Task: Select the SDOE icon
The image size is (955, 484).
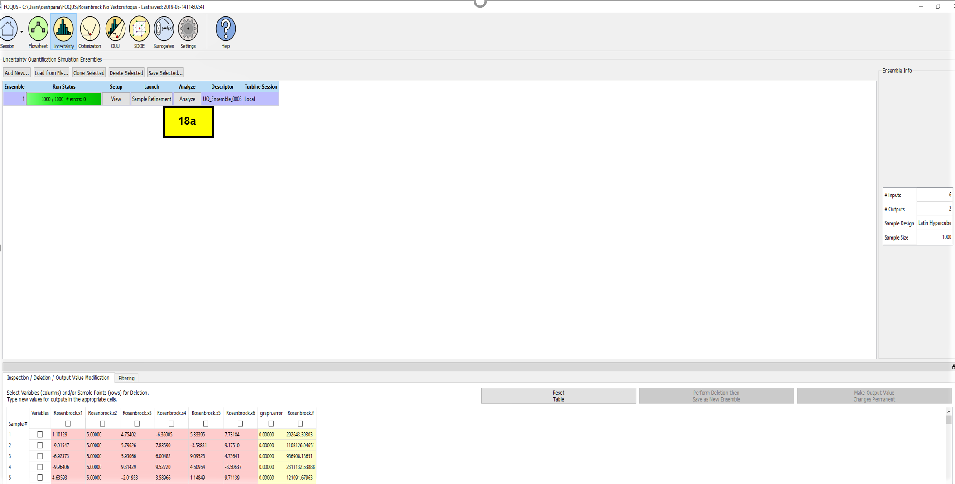Action: [139, 30]
